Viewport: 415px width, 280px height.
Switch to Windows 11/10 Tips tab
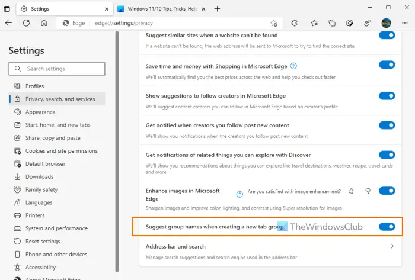(161, 9)
